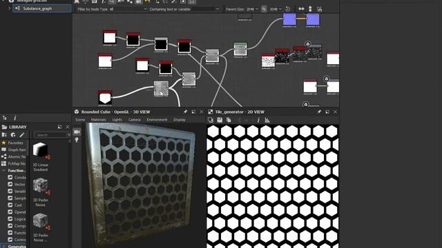442x248 pixels.
Task: Undock the Tile_generator 2D VIEW panel
Action: [x=327, y=112]
